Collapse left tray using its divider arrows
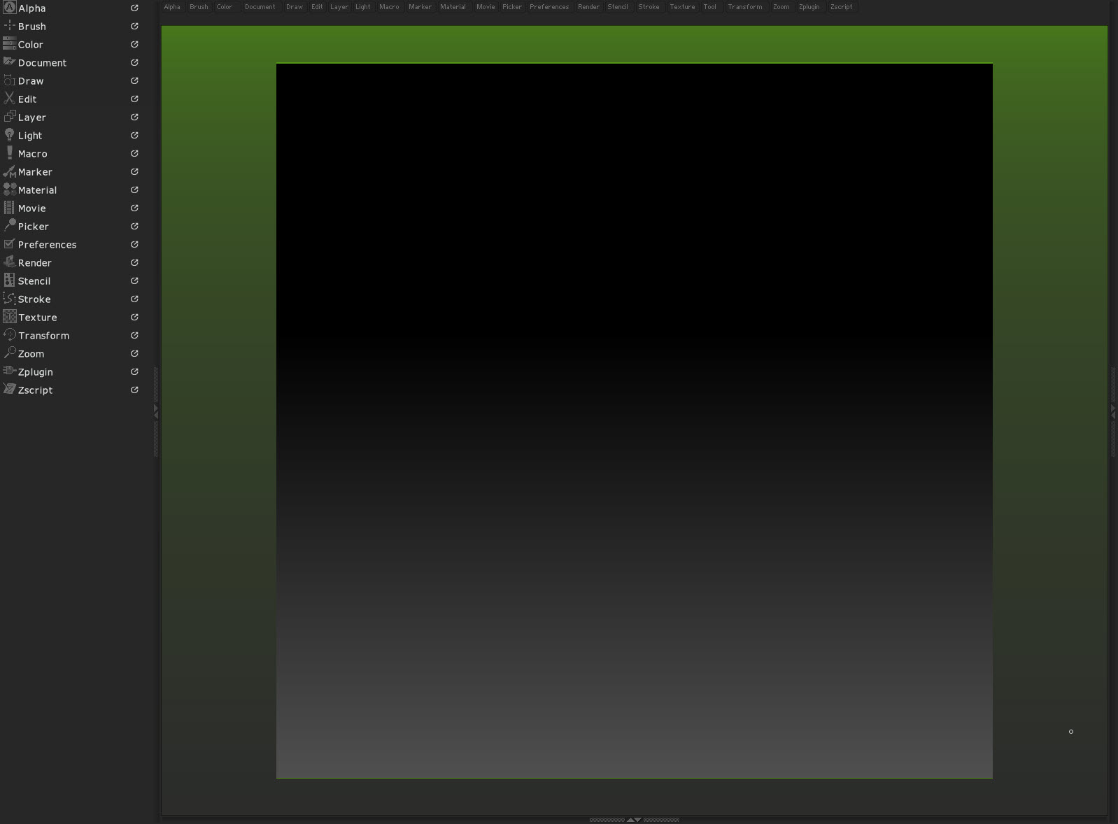The width and height of the screenshot is (1118, 824). pyautogui.click(x=156, y=411)
